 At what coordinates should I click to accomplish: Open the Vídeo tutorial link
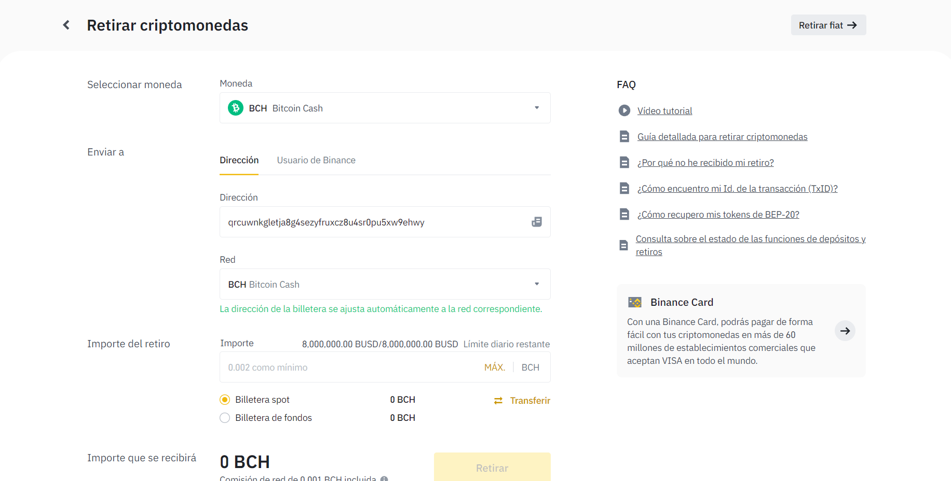(x=664, y=111)
